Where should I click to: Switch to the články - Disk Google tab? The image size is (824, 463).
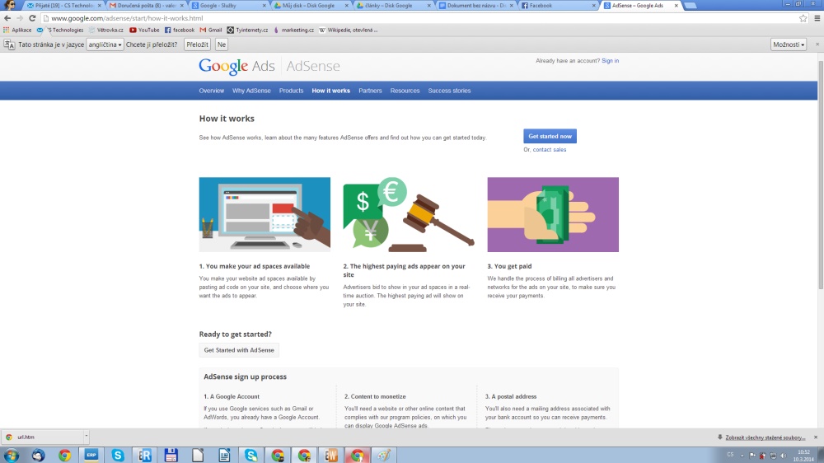coord(393,5)
